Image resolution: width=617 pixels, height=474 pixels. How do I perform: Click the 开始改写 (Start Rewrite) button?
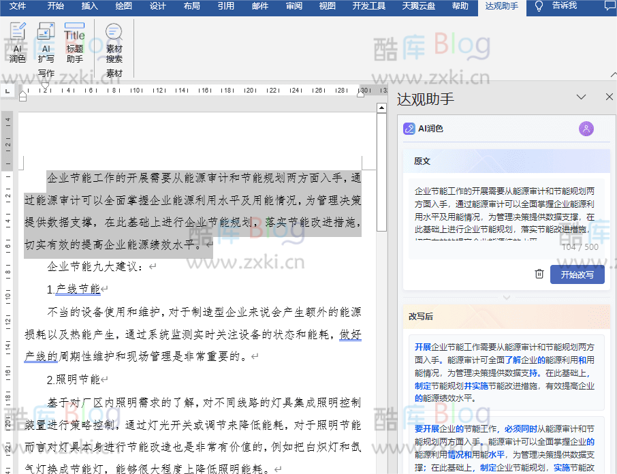(x=576, y=274)
